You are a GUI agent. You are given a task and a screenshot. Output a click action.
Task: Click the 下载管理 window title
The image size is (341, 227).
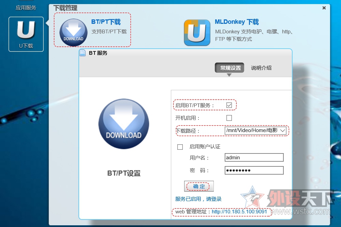65,8
